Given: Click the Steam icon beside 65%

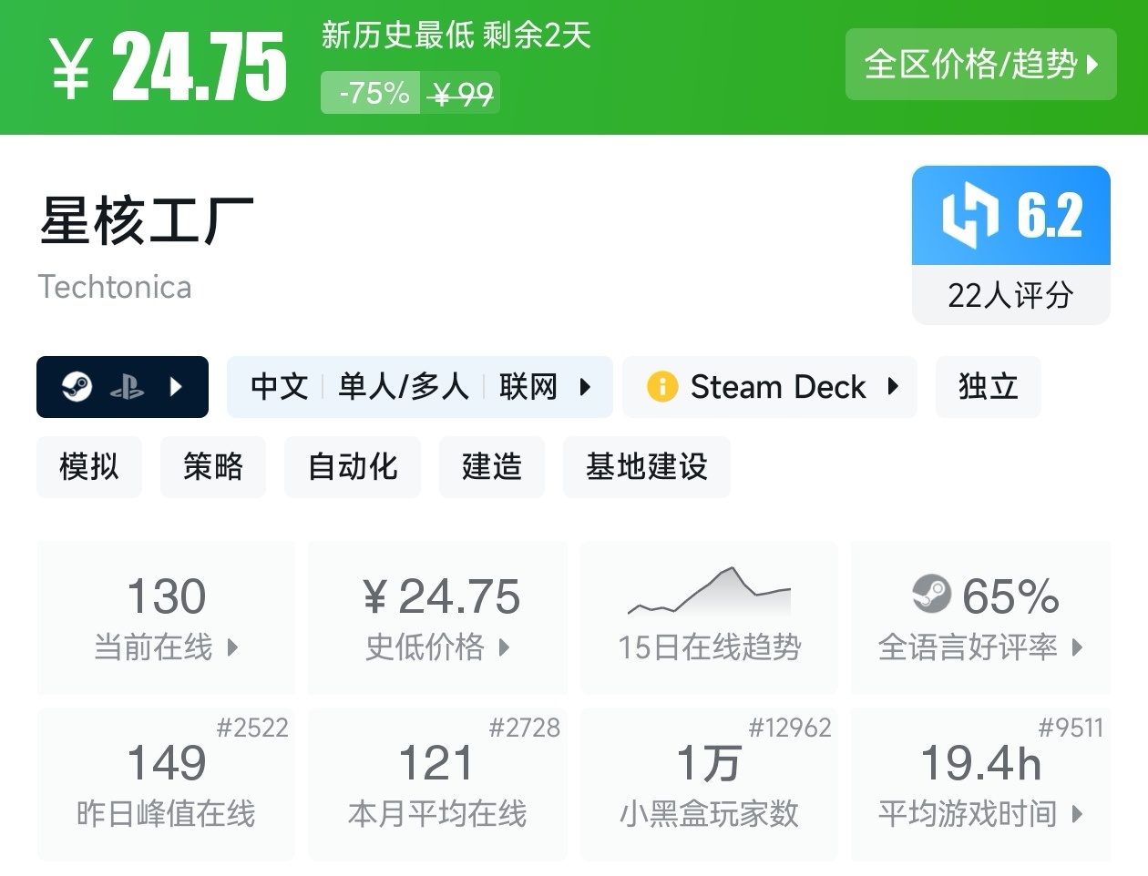Looking at the screenshot, I should pyautogui.click(x=931, y=595).
